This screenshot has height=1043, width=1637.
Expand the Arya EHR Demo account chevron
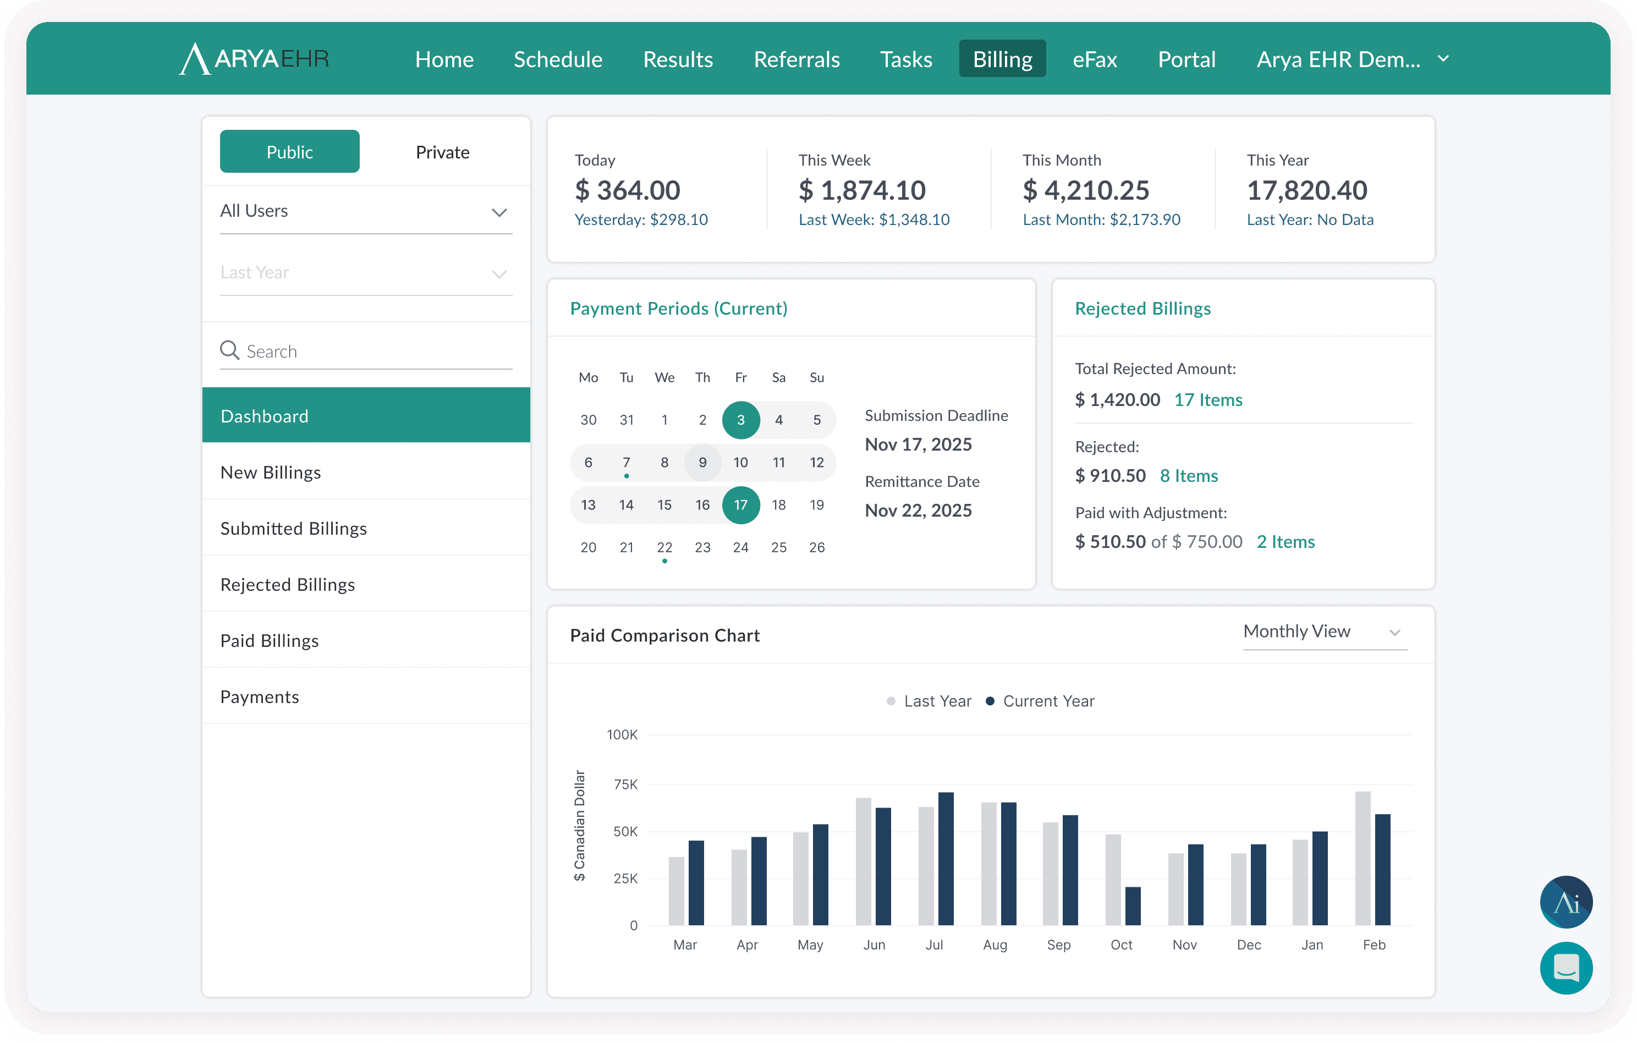pyautogui.click(x=1443, y=59)
